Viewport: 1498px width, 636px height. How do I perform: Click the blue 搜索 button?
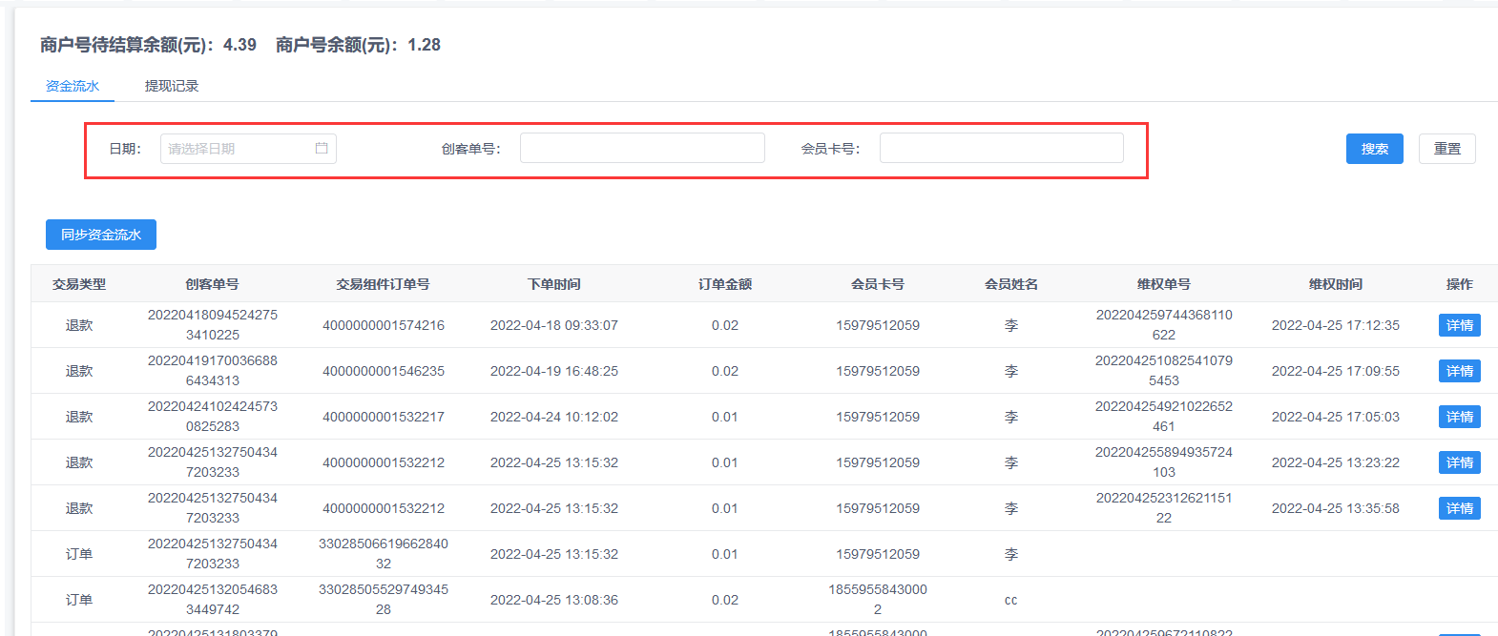point(1375,149)
